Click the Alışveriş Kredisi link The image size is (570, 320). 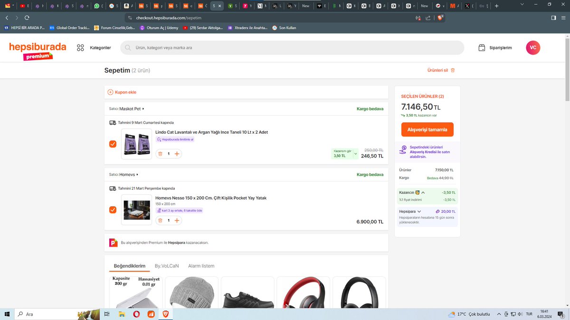[422, 152]
